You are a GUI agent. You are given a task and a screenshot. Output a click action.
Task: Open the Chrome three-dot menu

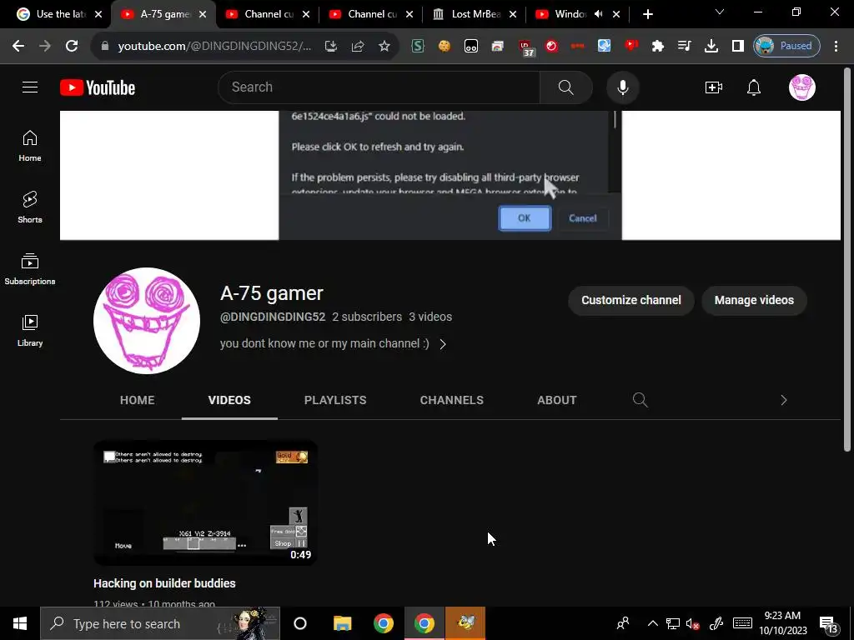tap(836, 47)
